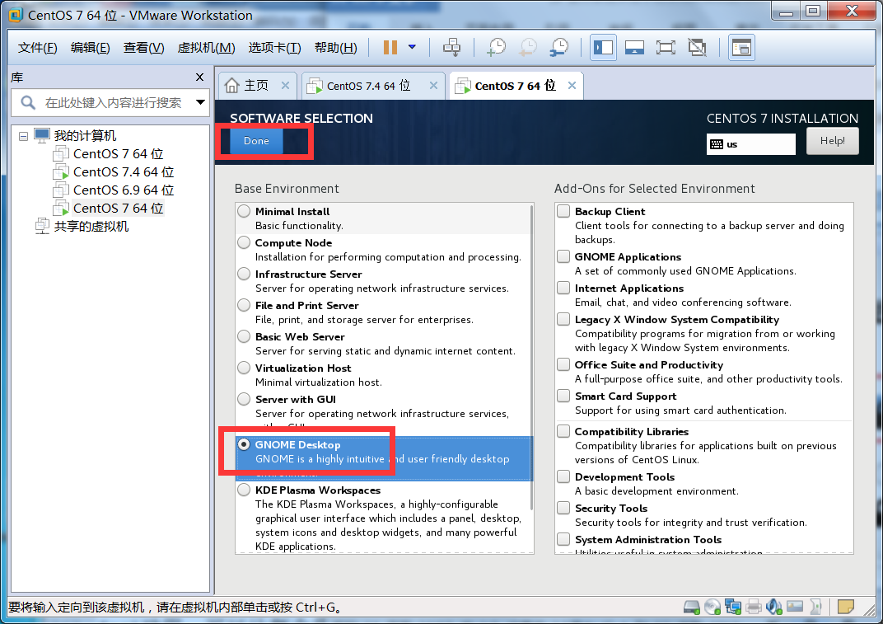
Task: Click the orange pause virtual machine icon
Action: pos(390,47)
